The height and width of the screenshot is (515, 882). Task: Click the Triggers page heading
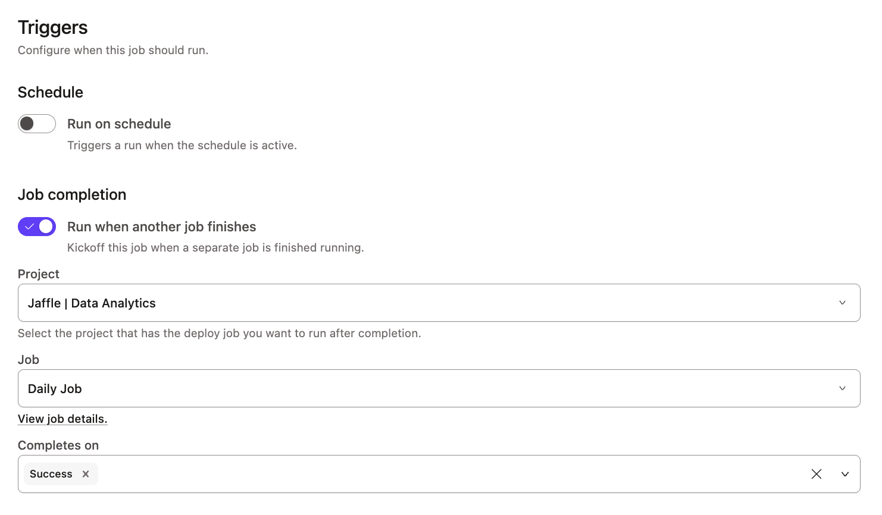coord(53,27)
